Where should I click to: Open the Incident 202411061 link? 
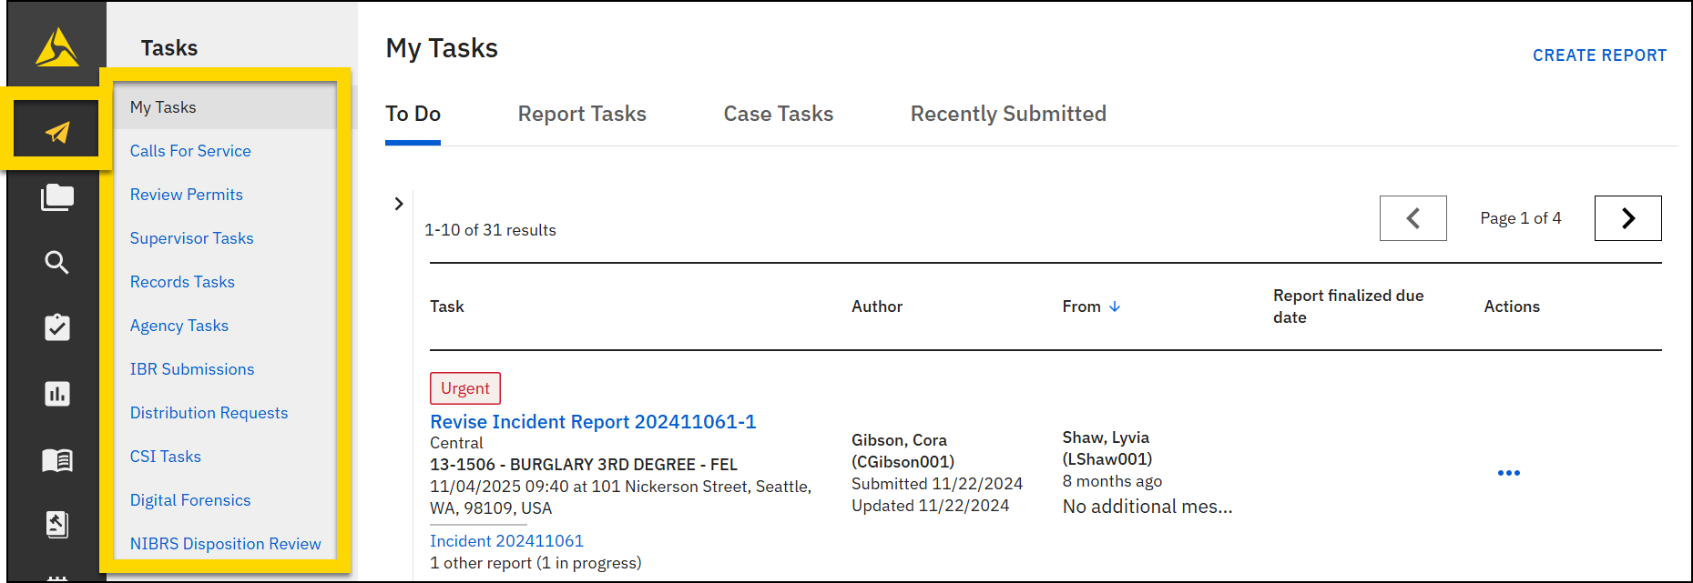click(x=506, y=541)
